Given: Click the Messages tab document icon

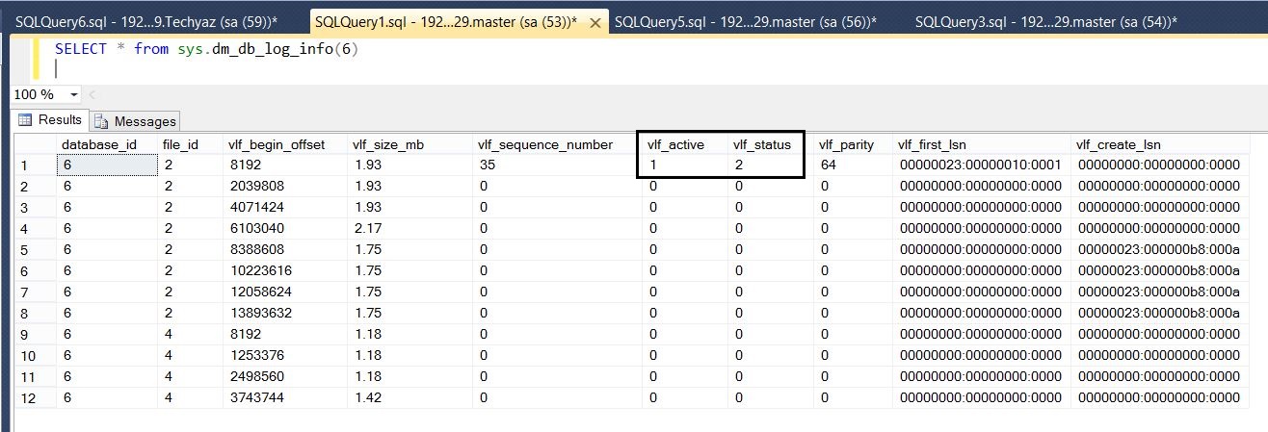Looking at the screenshot, I should 101,121.
